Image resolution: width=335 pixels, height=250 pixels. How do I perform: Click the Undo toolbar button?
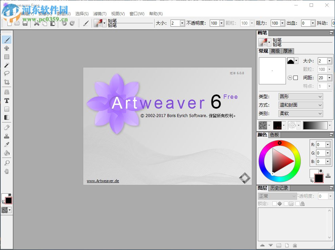tap(64, 23)
